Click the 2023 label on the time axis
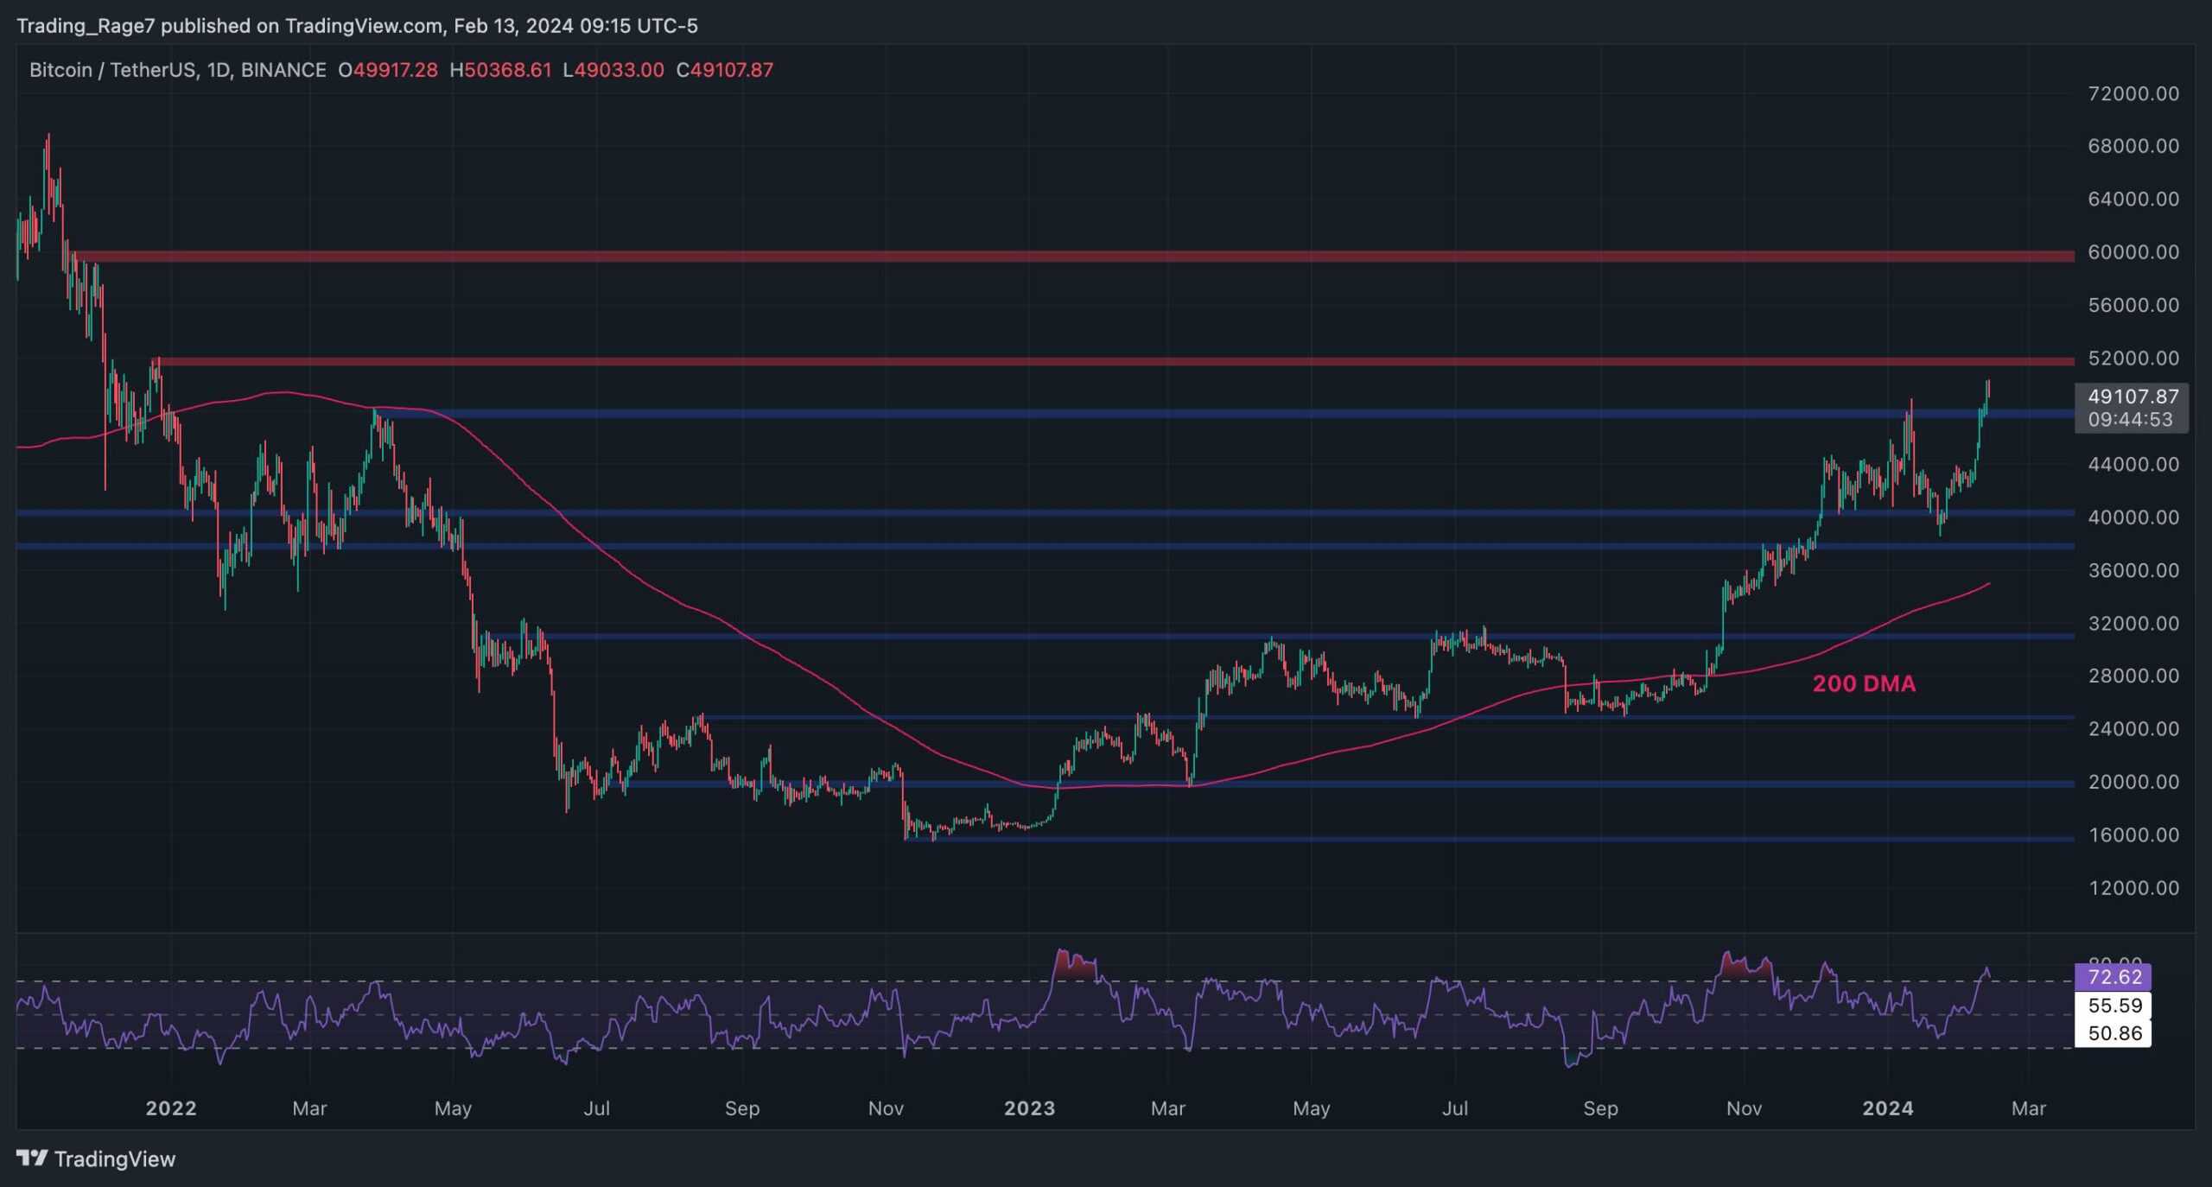The image size is (2212, 1187). tap(1029, 1108)
